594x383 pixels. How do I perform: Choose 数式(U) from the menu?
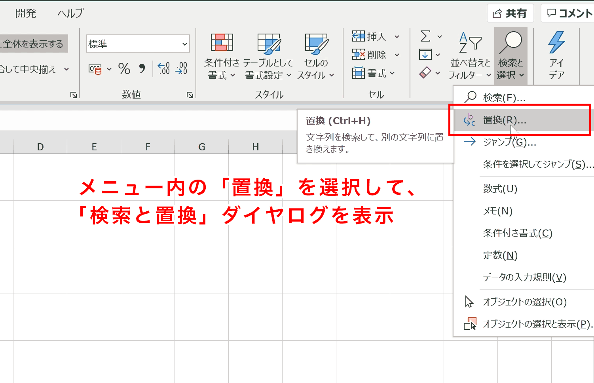click(524, 189)
